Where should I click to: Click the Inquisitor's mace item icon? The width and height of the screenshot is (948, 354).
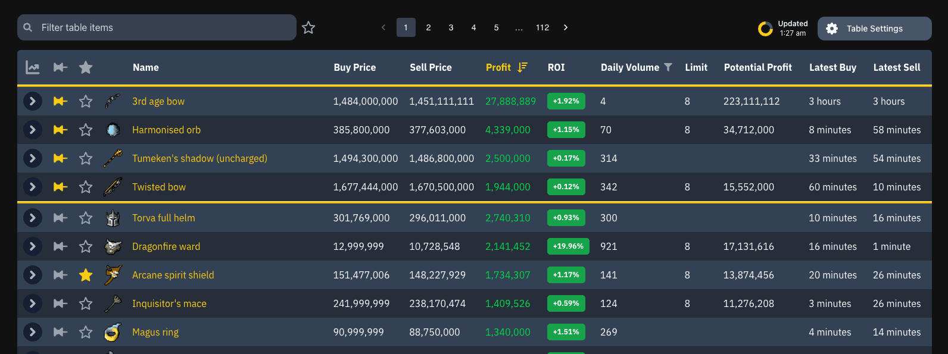pos(113,303)
